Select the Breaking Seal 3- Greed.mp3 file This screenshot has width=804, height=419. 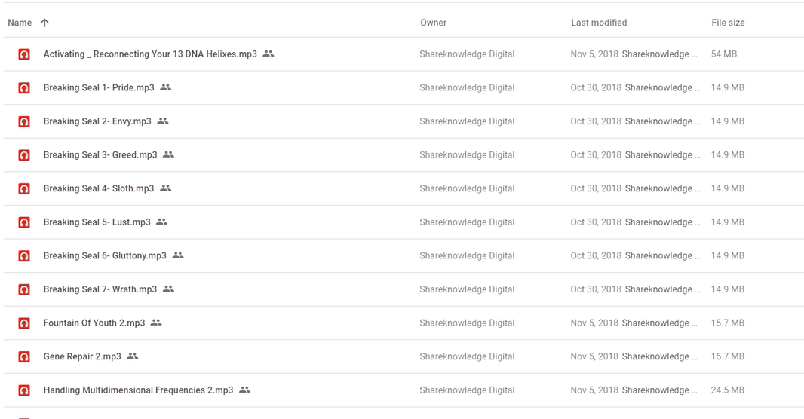[100, 155]
